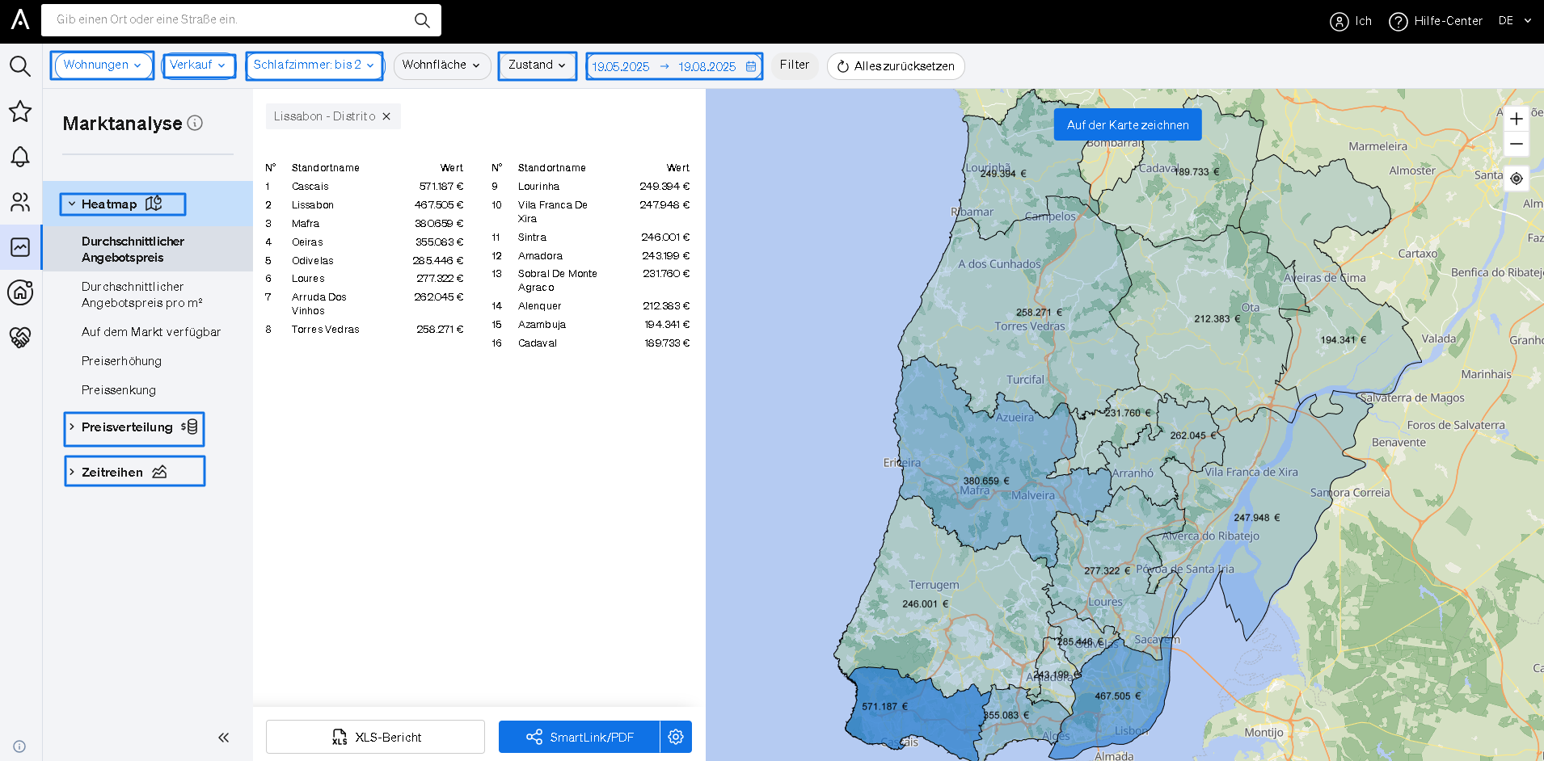Zoom in on the map

(1517, 120)
